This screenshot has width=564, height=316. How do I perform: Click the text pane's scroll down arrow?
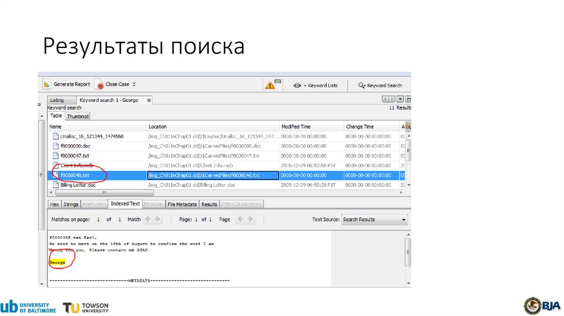pos(408,284)
